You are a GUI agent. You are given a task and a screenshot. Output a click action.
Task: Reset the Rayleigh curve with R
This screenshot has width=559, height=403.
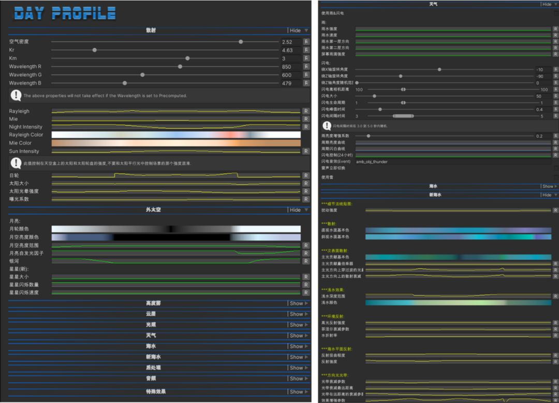click(306, 111)
